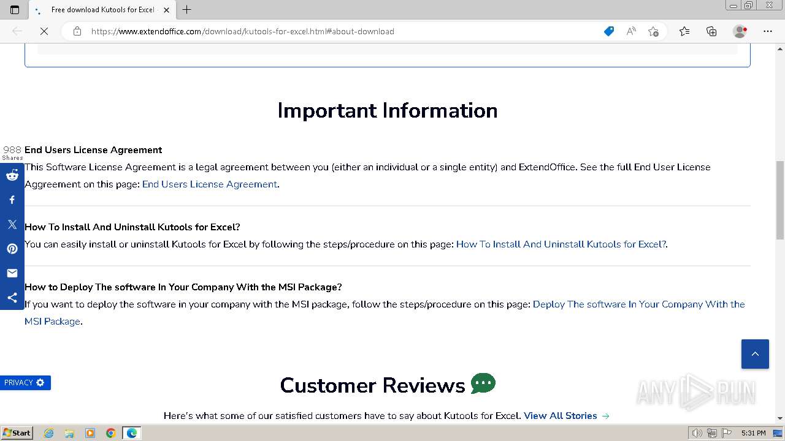Screen dimensions: 785x441
Task: Click the taskbar clock showing 5:31 PM
Action: coord(753,433)
